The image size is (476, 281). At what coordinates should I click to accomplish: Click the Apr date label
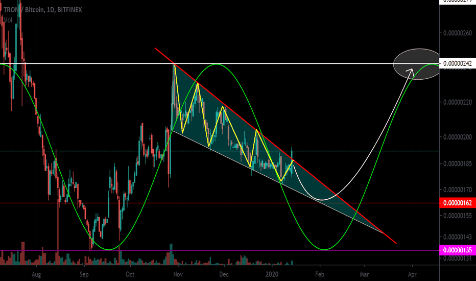412,275
